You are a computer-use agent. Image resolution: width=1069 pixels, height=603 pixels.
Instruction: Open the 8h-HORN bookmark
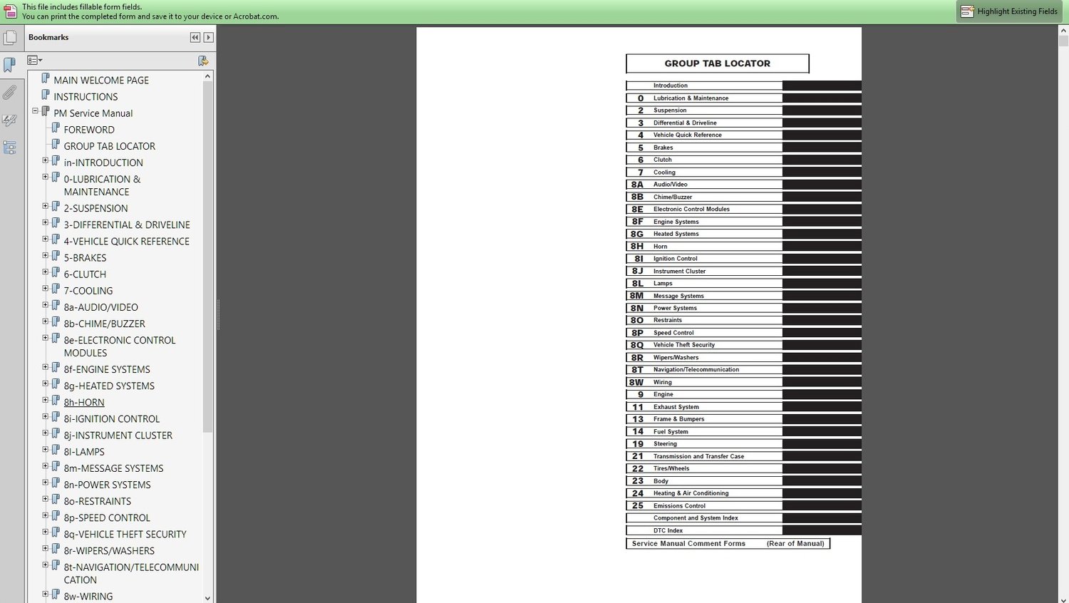84,403
